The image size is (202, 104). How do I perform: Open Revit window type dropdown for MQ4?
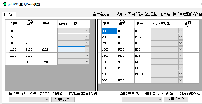click(180, 56)
